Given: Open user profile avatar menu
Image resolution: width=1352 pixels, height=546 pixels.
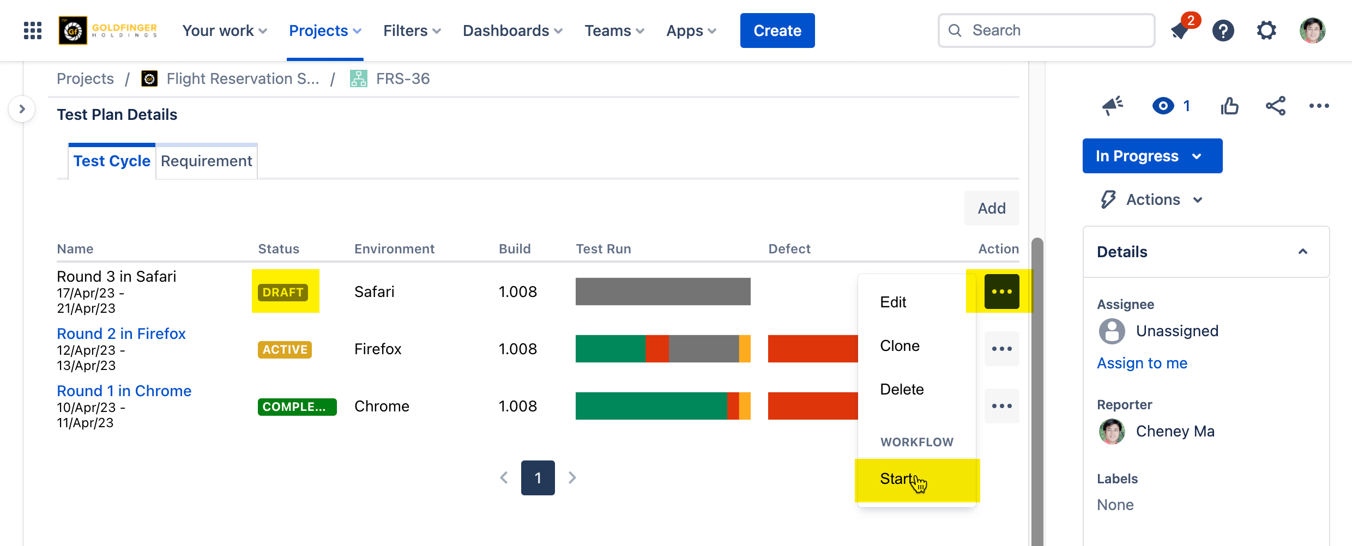Looking at the screenshot, I should [x=1312, y=31].
